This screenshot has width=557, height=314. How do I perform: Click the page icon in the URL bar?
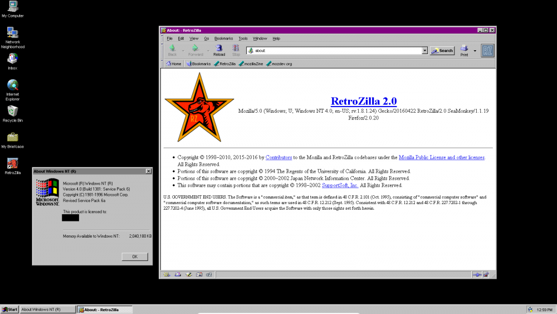click(x=251, y=51)
